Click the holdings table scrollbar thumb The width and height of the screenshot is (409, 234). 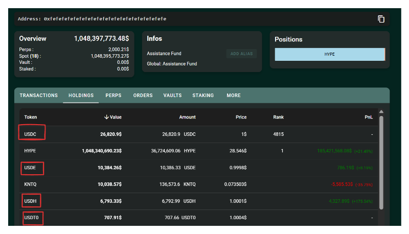tap(381, 162)
